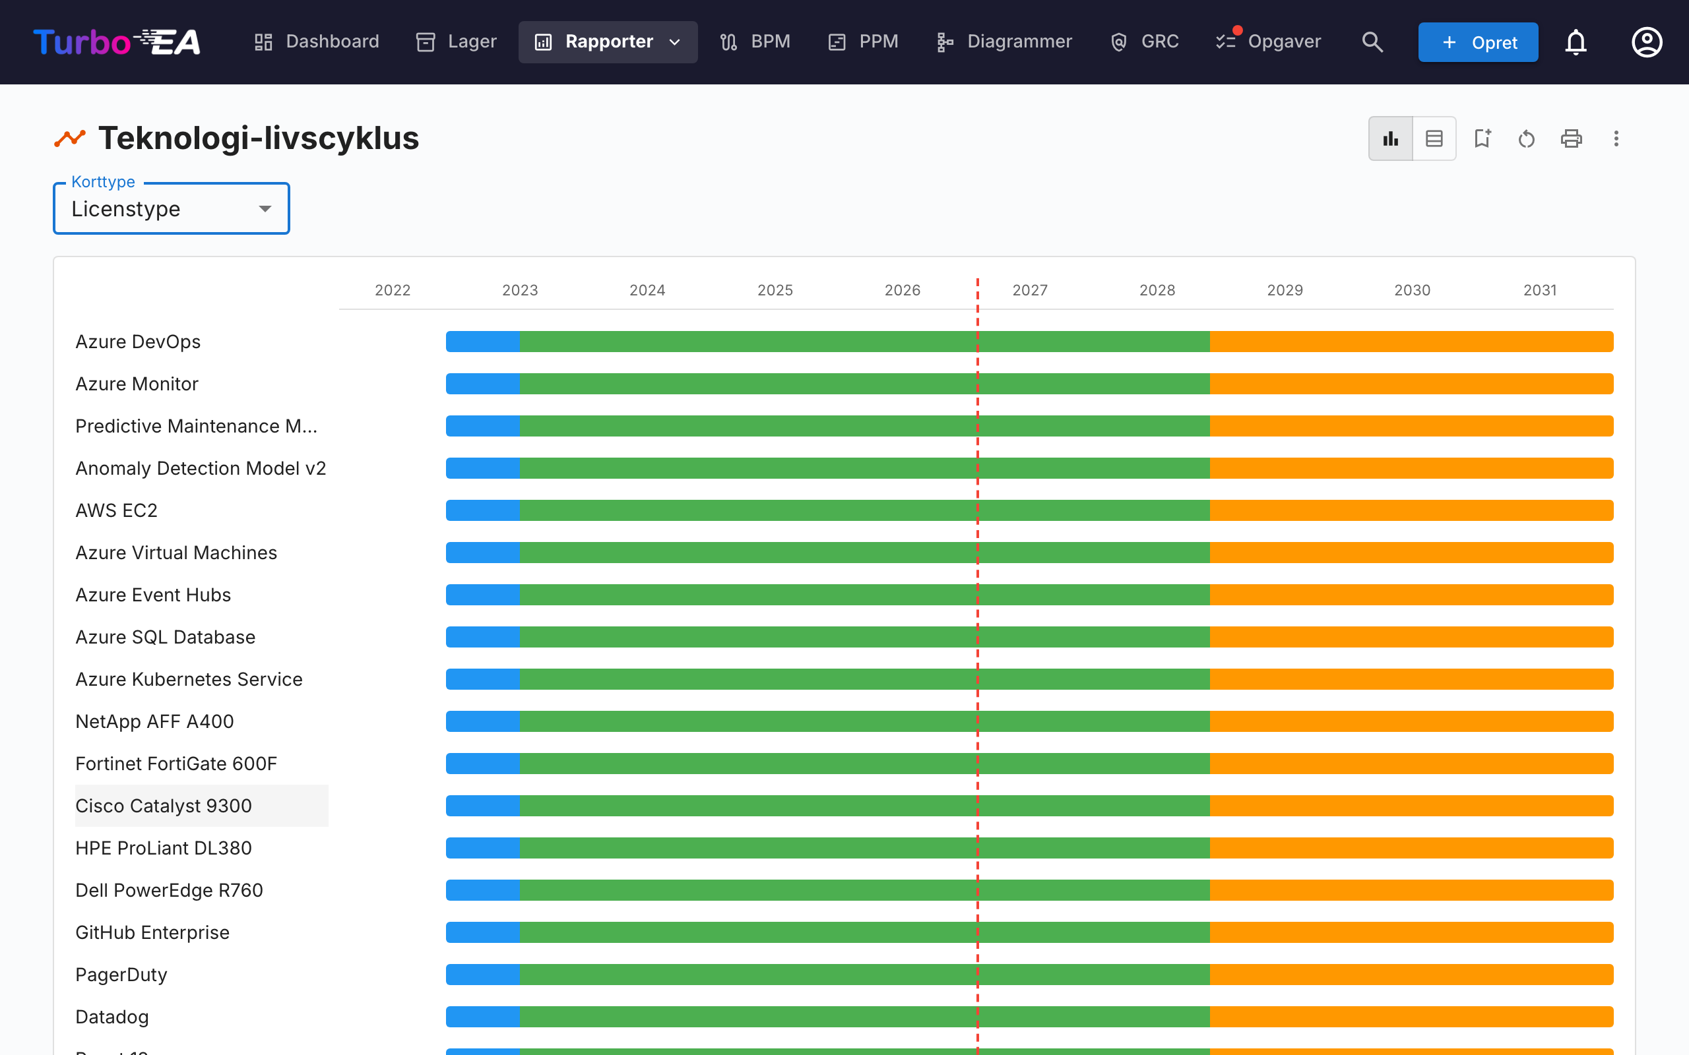Select the PagerDuty row label
Viewport: 1689px width, 1055px height.
pos(121,975)
